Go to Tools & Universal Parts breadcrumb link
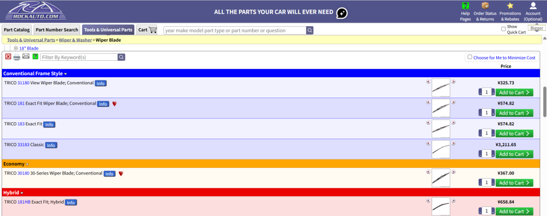 pyautogui.click(x=31, y=40)
